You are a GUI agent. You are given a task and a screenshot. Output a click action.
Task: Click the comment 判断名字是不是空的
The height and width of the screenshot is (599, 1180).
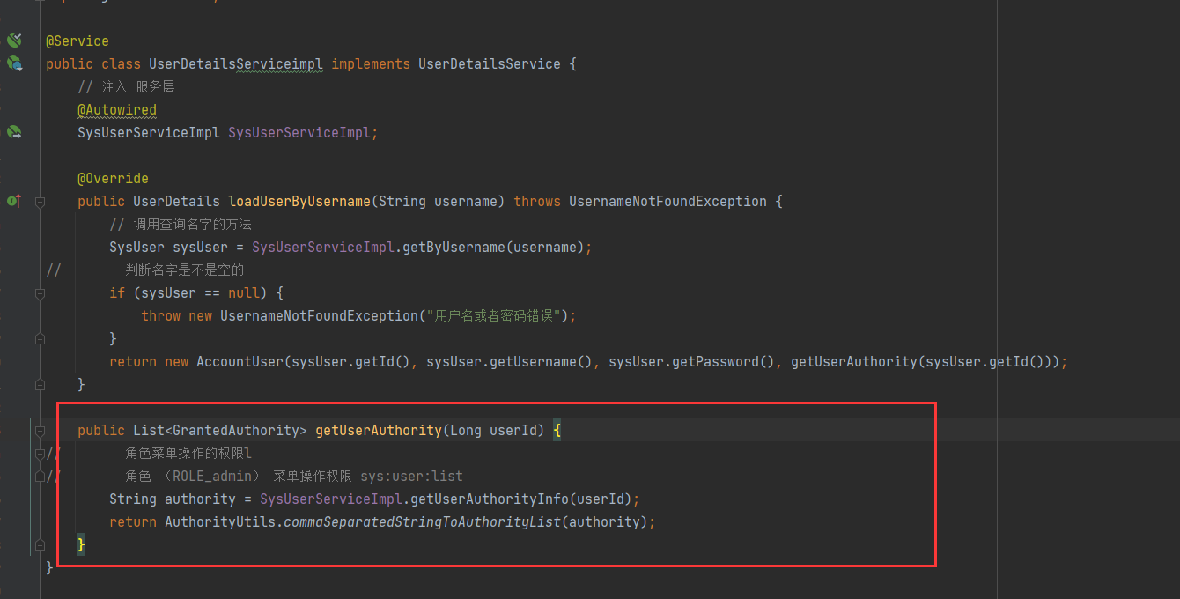tap(185, 270)
